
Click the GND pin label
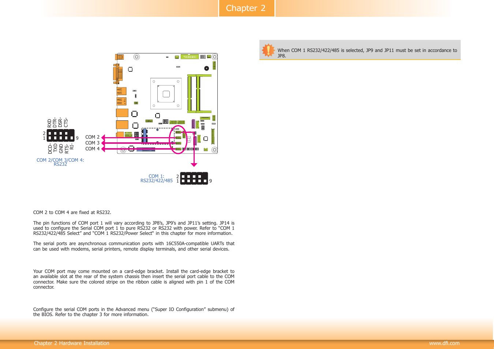[x=61, y=149]
